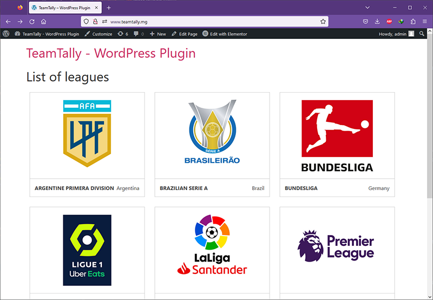Open the Premier League logo

coord(336,246)
